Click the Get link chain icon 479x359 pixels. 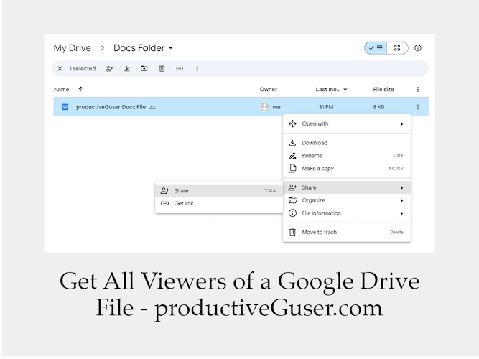164,203
